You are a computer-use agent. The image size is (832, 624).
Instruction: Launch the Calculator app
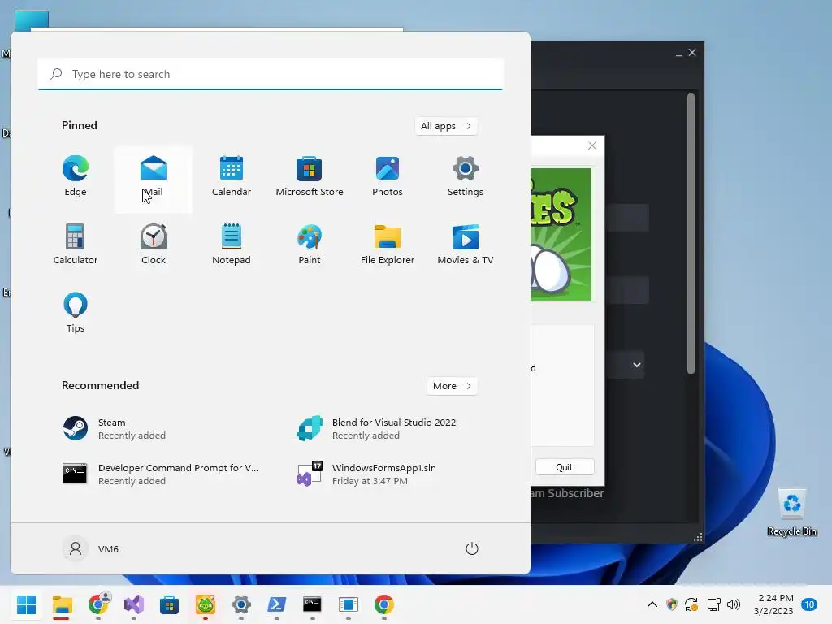click(76, 245)
